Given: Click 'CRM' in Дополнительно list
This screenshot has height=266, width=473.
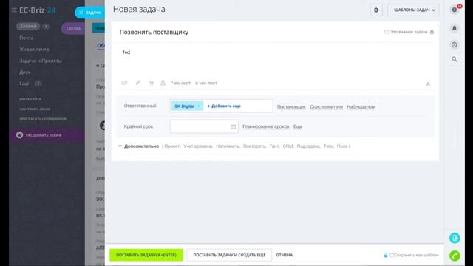Looking at the screenshot, I should (288, 146).
